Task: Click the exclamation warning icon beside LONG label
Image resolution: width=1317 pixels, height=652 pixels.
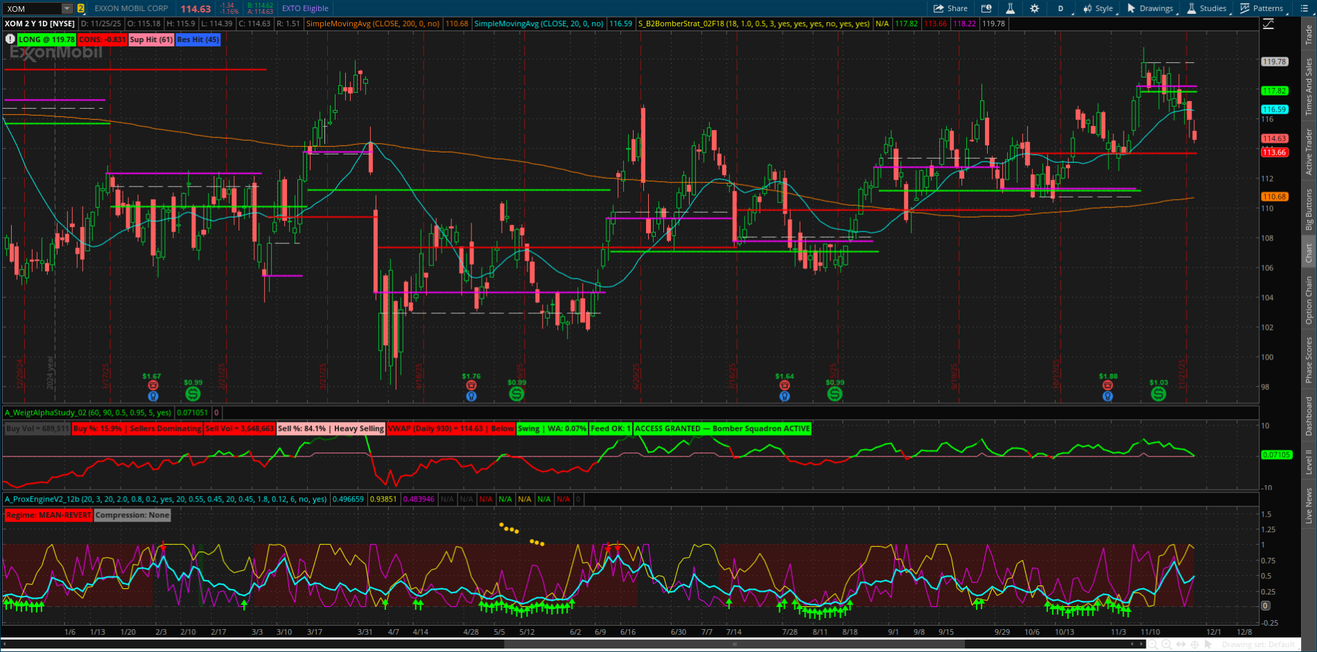Action: pyautogui.click(x=10, y=39)
